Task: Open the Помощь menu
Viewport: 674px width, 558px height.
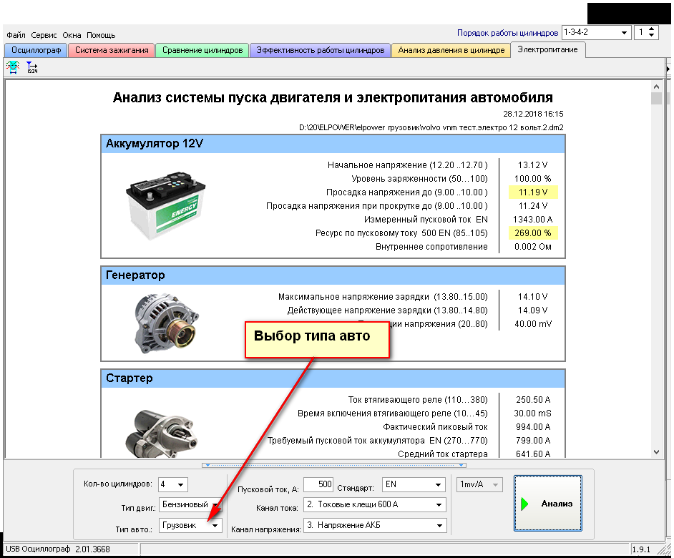Action: (101, 35)
